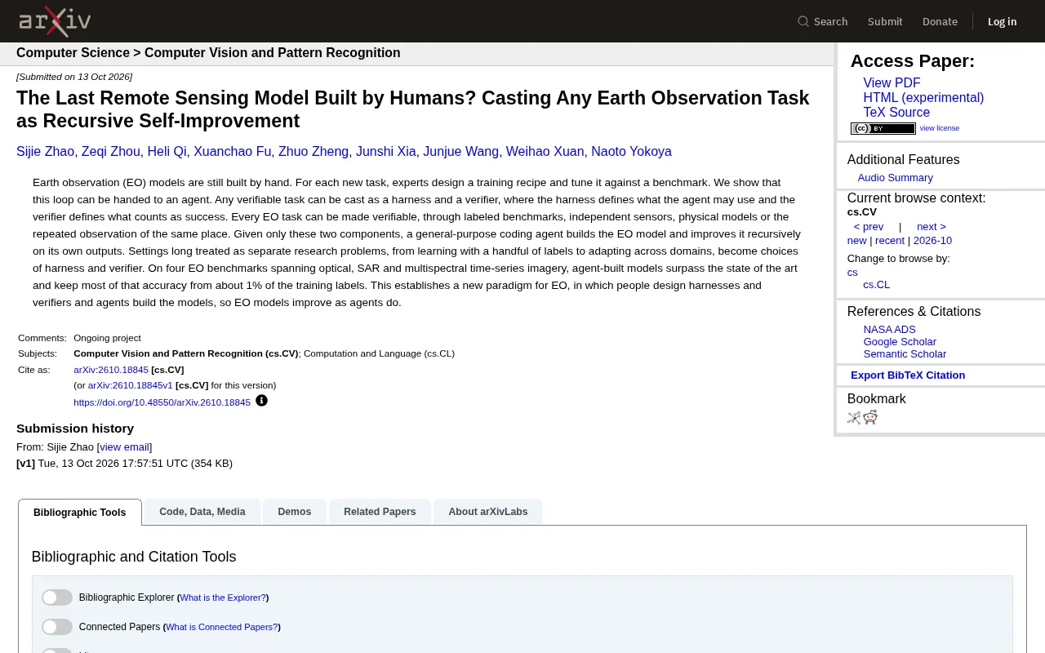Export BibTeX Citation
1045x653 pixels.
point(908,375)
